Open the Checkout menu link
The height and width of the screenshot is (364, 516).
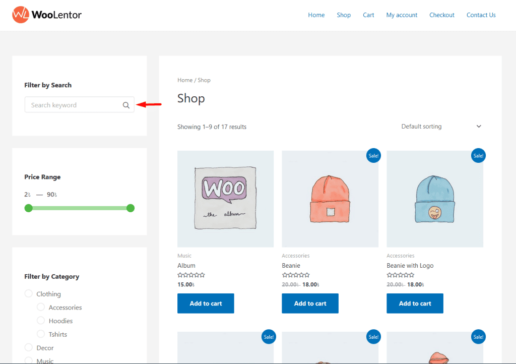tap(441, 15)
